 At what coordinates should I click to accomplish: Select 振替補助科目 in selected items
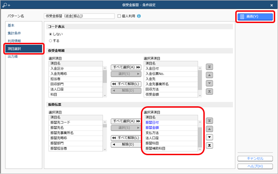pos(171,149)
